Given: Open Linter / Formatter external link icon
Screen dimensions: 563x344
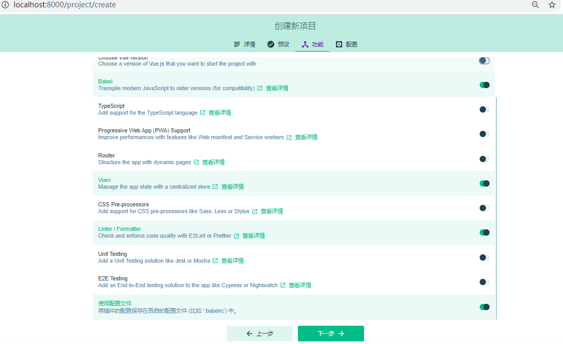Looking at the screenshot, I should [x=236, y=236].
